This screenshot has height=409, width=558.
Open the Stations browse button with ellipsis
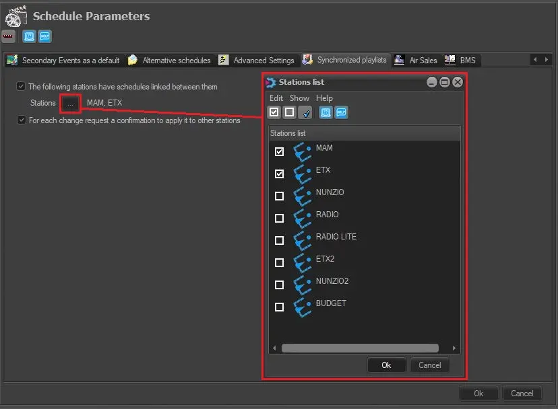click(70, 103)
